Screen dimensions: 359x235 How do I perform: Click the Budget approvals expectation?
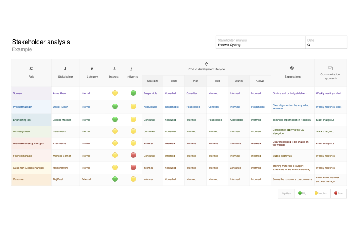point(282,156)
